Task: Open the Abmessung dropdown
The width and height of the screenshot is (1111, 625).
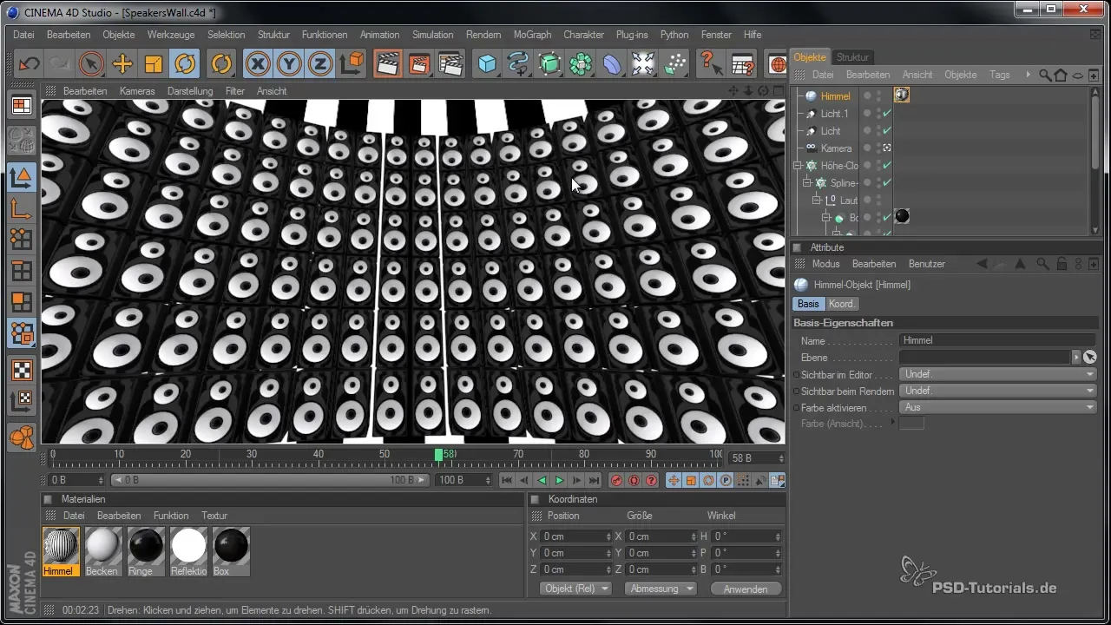Action: 662,589
